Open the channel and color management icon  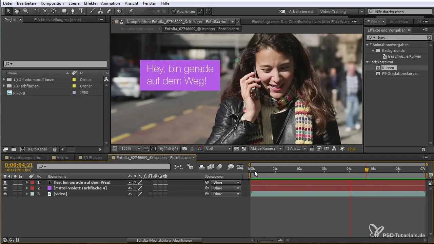[199, 148]
